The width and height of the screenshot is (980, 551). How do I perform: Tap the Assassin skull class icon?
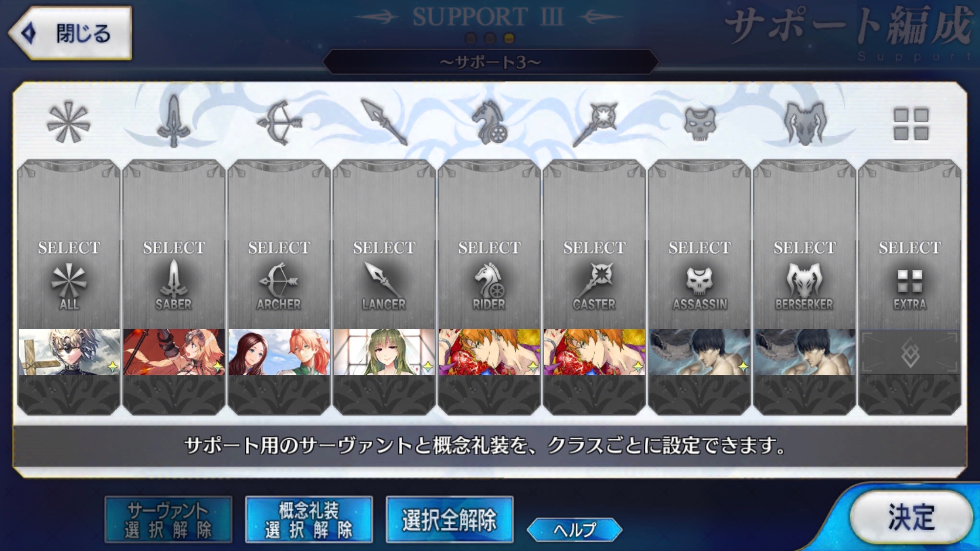699,123
